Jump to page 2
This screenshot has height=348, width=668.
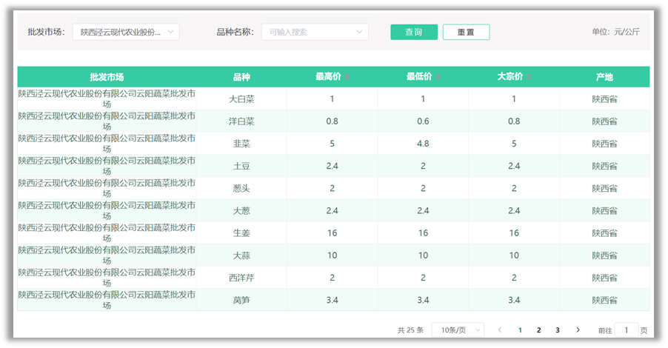point(538,330)
